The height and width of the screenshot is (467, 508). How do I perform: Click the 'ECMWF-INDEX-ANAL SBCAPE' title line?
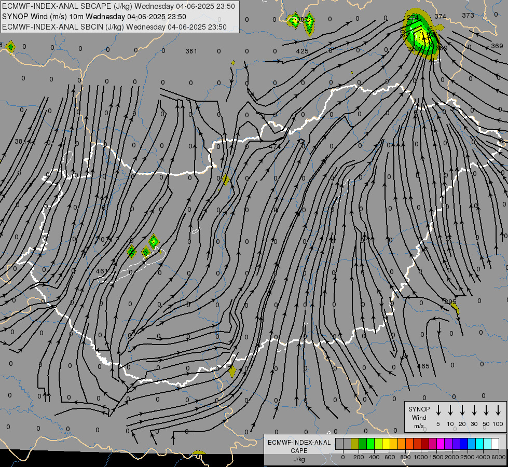pos(118,6)
